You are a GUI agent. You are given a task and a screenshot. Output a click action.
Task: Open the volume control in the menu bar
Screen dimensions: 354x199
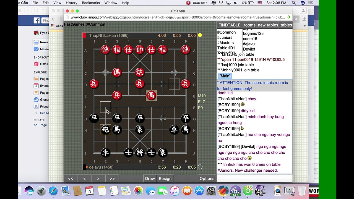(235, 3)
